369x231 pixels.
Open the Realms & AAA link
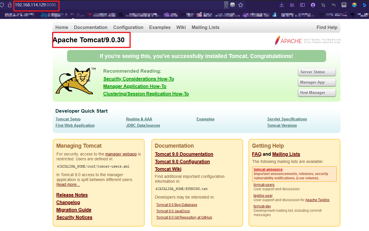click(x=139, y=119)
